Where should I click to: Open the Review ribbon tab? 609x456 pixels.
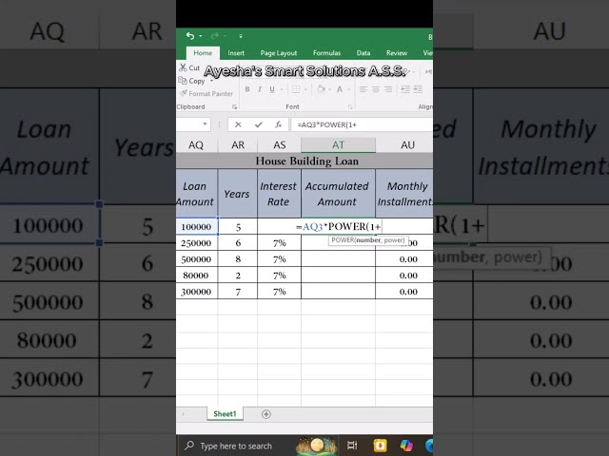pos(397,53)
